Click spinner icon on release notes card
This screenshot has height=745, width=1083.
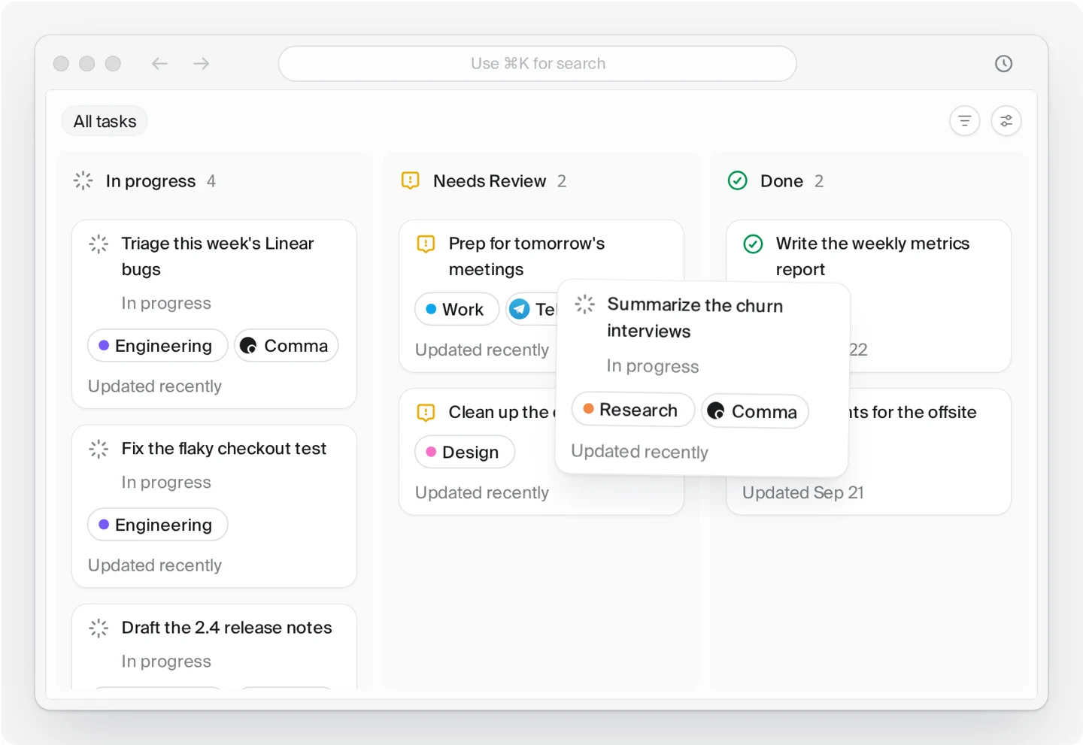point(99,628)
